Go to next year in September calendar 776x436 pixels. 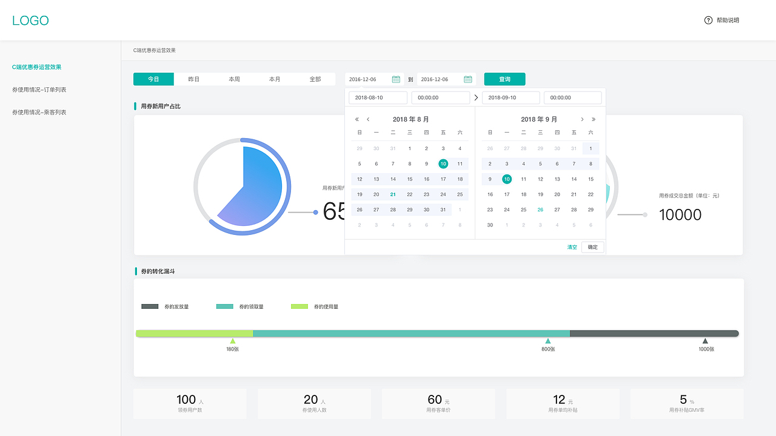click(x=594, y=119)
